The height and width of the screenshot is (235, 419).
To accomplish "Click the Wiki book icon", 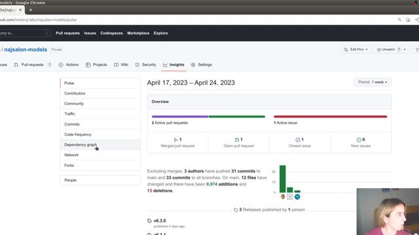I will click(x=116, y=65).
